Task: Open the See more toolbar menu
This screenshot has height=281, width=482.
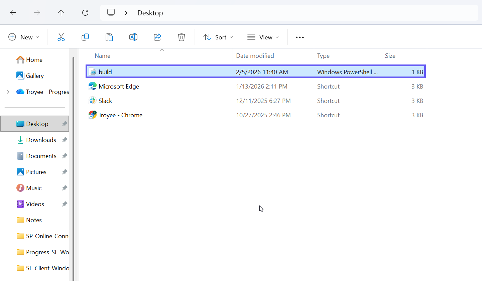Action: pos(299,37)
